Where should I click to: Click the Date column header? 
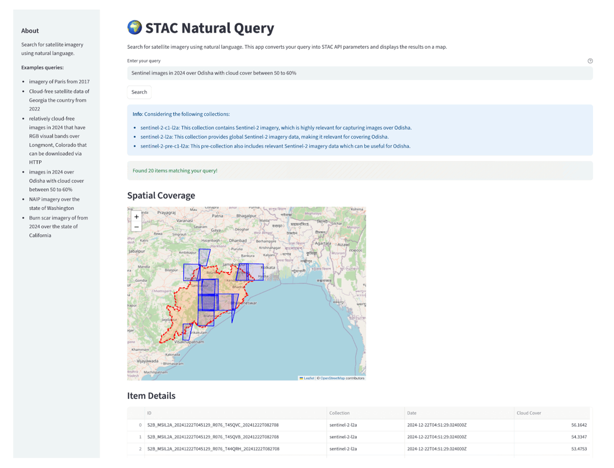(x=412, y=413)
